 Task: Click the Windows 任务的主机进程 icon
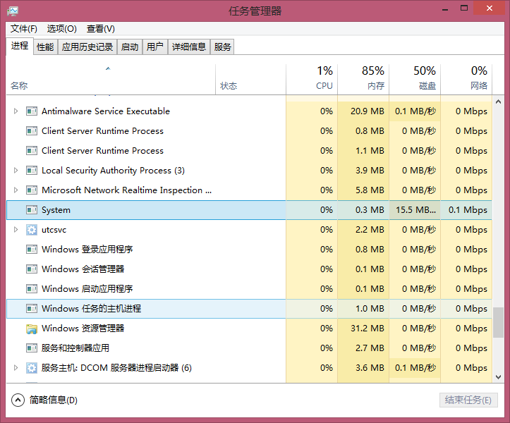click(x=32, y=309)
